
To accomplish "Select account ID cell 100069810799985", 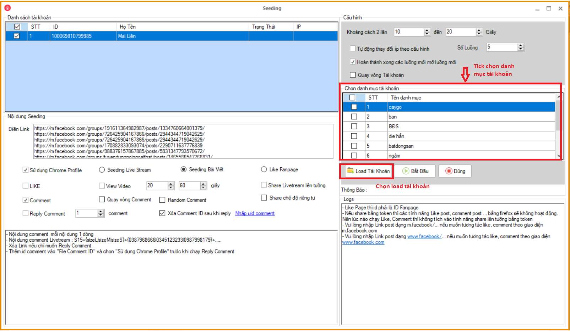I will [x=83, y=36].
